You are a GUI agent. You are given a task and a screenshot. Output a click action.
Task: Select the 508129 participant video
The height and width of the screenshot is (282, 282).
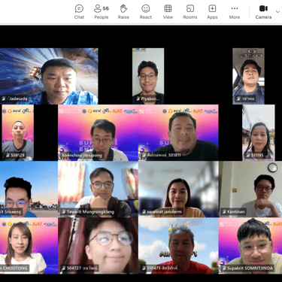[18, 132]
